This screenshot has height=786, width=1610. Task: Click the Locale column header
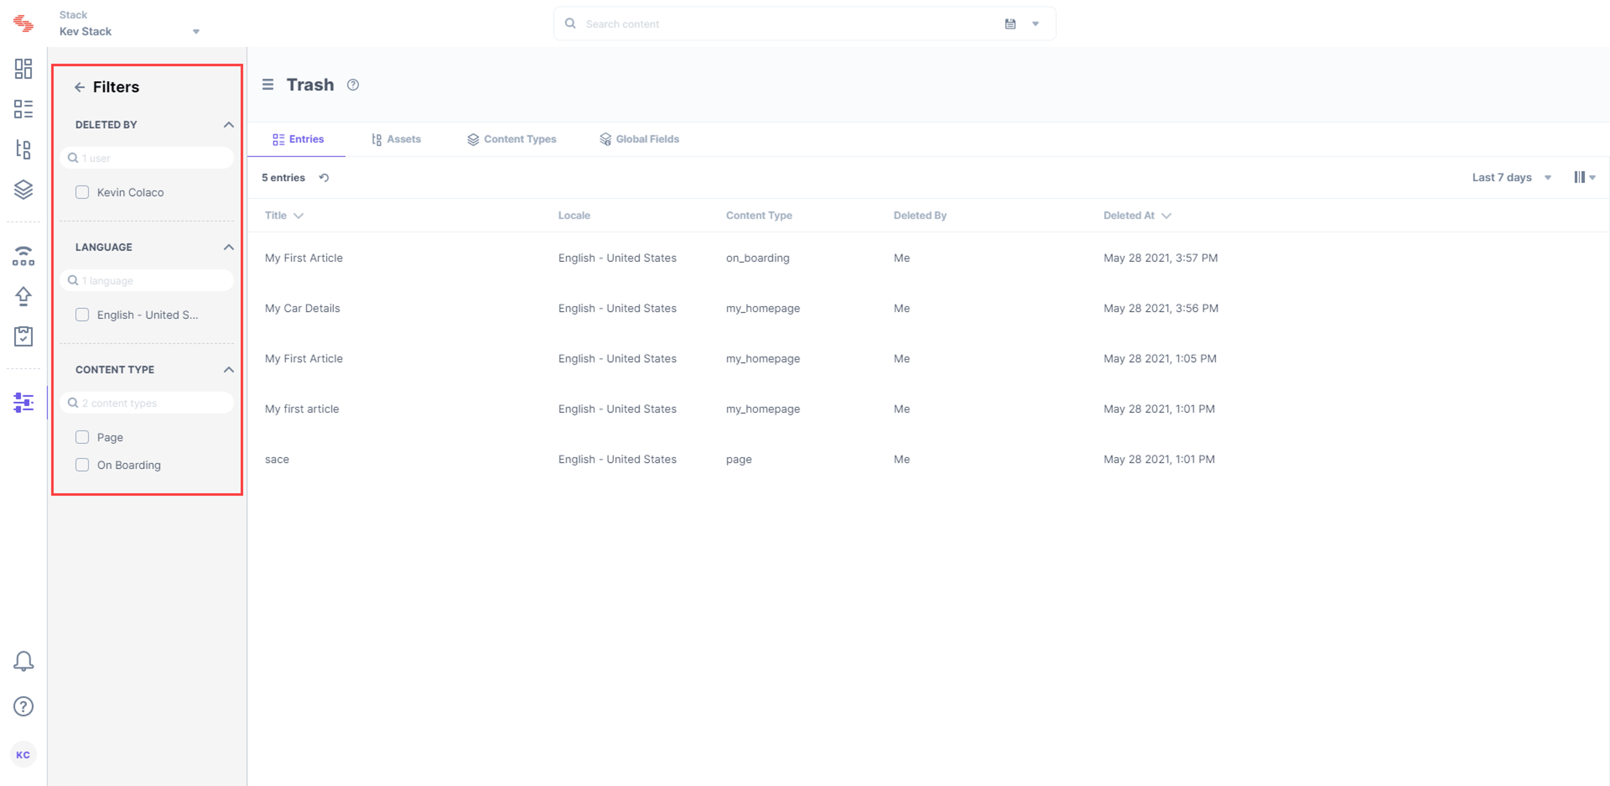point(574,215)
